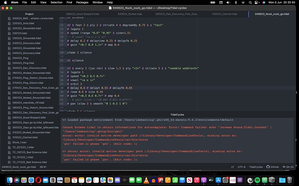The image size is (299, 186).
Task: Open Finder from the dock
Action: click(x=10, y=180)
